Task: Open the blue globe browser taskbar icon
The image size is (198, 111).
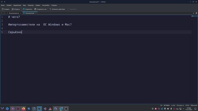Action: point(29,109)
